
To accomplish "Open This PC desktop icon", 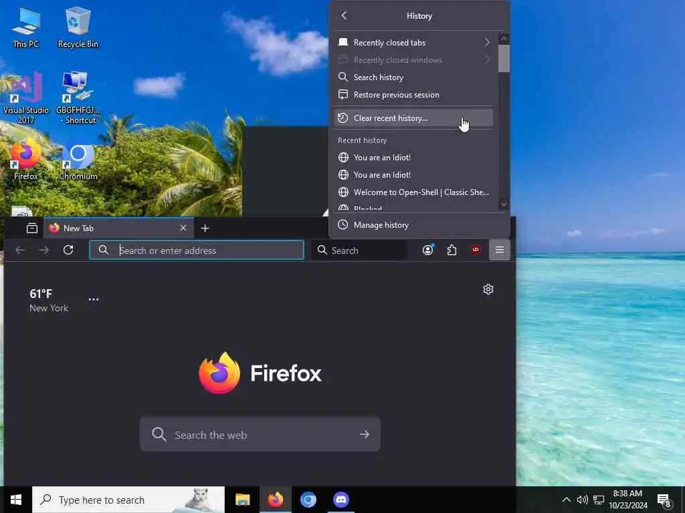I will click(x=26, y=27).
